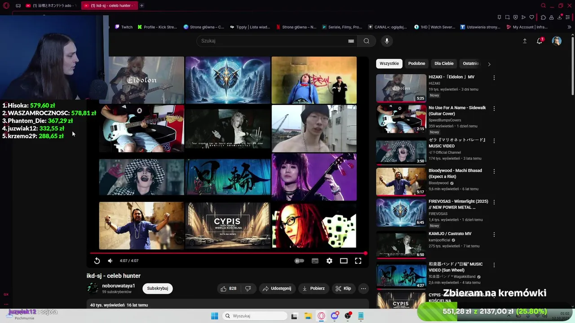Open menu for KAMIJO Castrato MV suggestion
The width and height of the screenshot is (575, 323).
tap(494, 235)
